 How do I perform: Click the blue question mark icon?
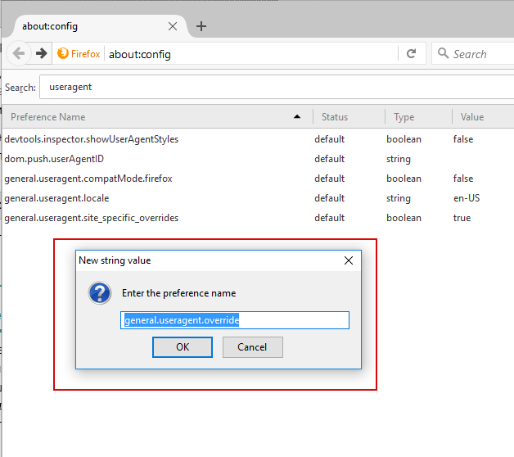(100, 293)
